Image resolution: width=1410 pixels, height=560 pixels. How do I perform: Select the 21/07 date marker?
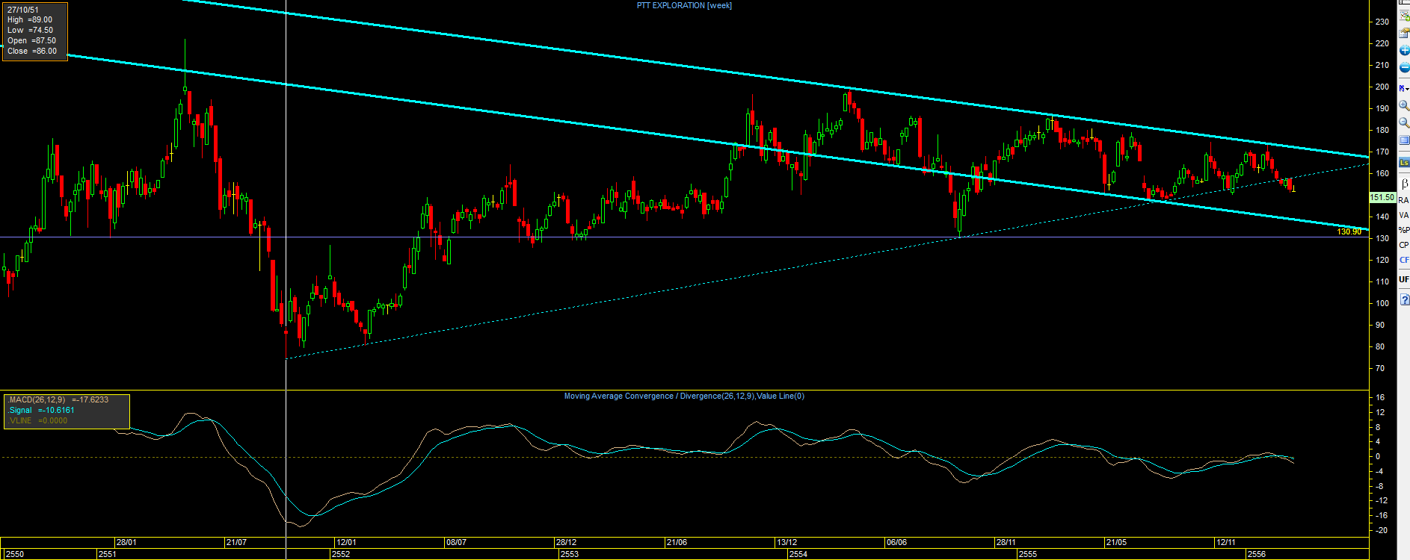click(x=235, y=542)
